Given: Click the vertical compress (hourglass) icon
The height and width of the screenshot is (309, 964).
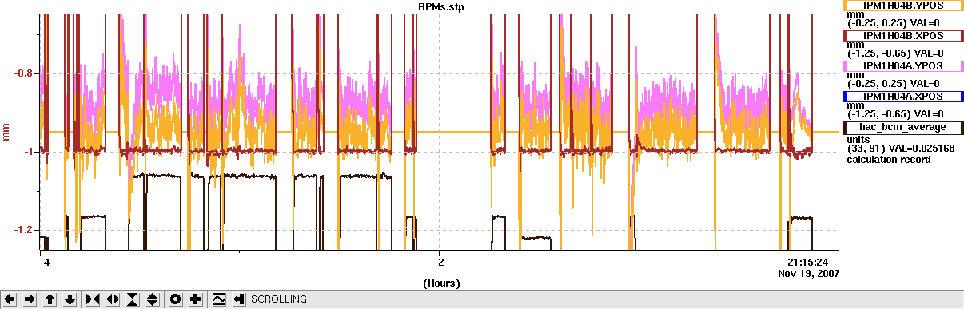Looking at the screenshot, I should 133,299.
